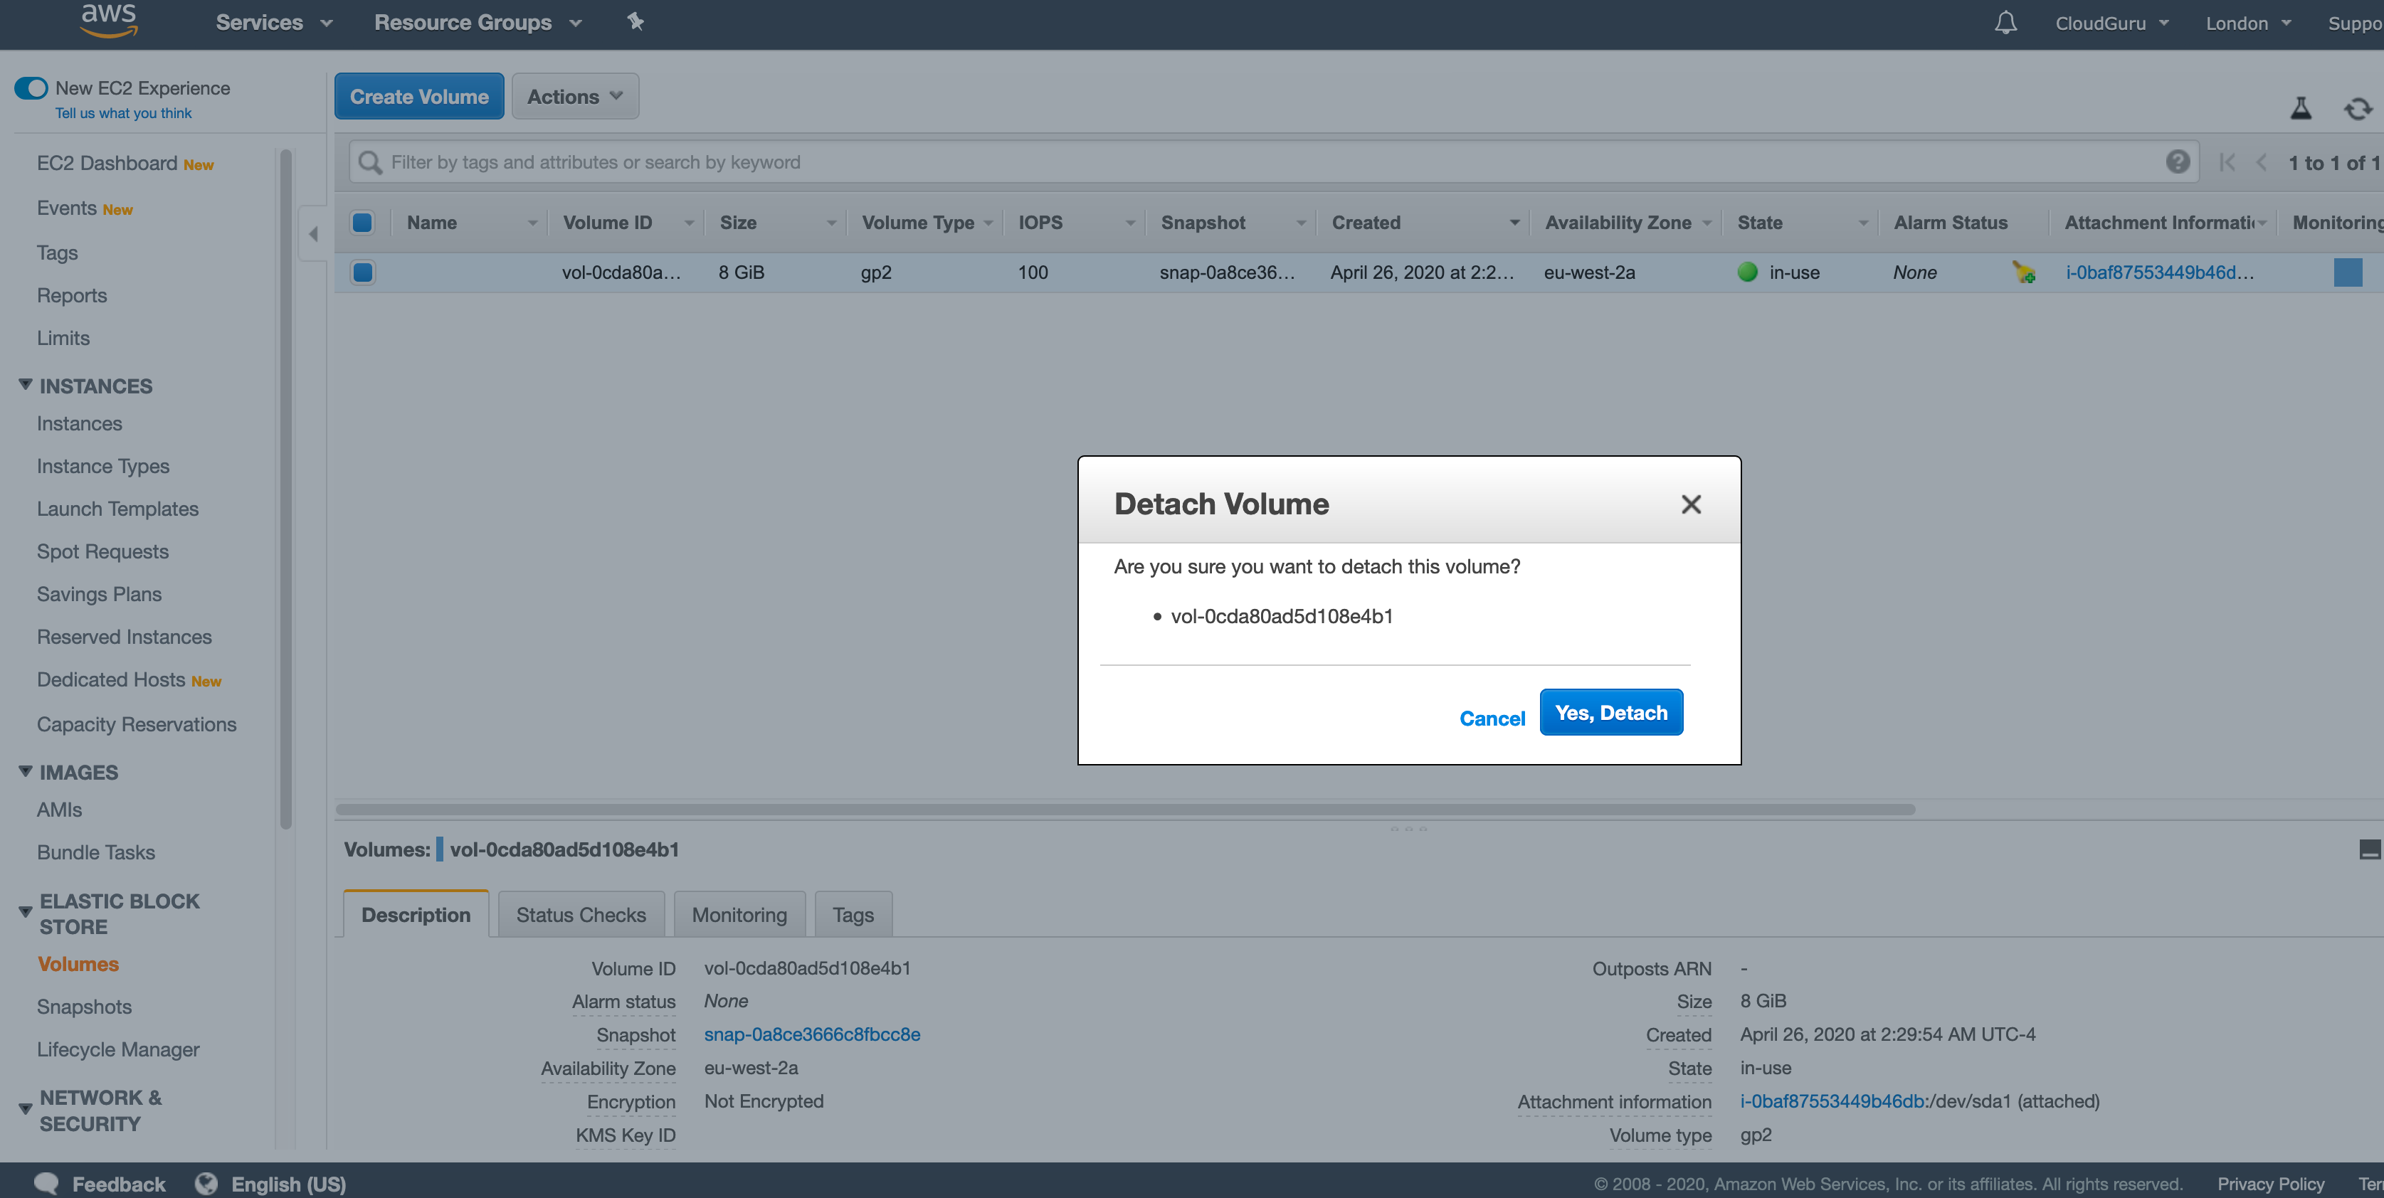Screen dimensions: 2384x1198
Task: Click the AWS logo
Action: click(108, 19)
